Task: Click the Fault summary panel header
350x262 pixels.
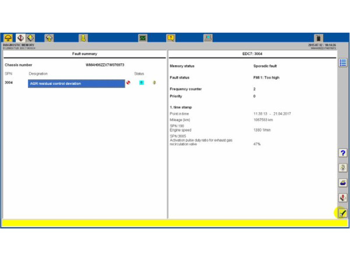Action: 85,54
